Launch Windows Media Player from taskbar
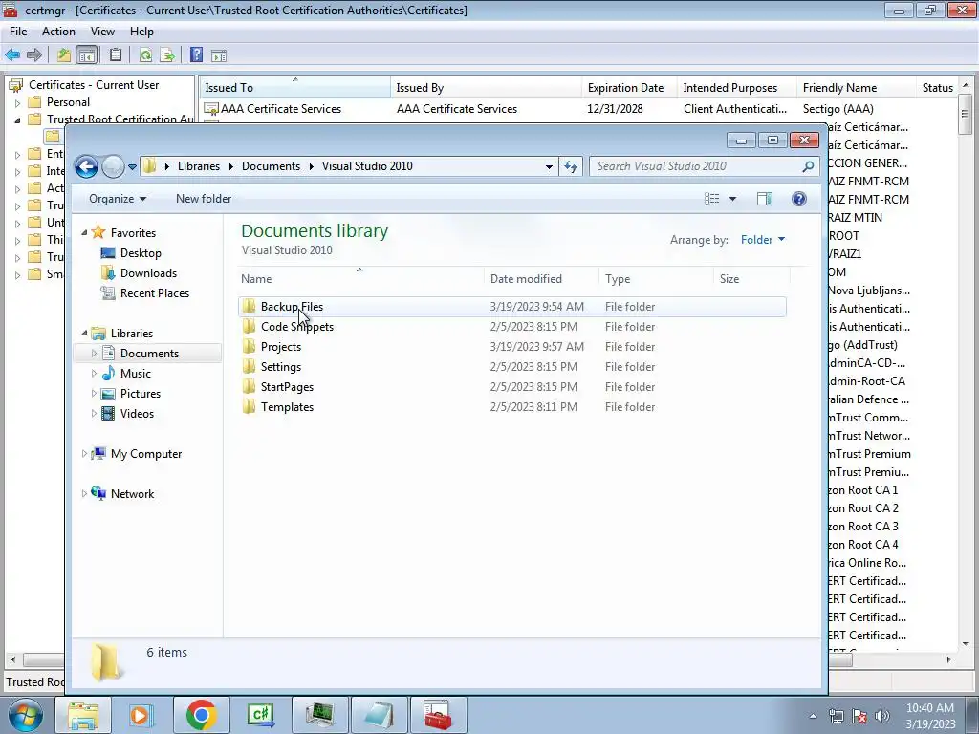 click(141, 715)
